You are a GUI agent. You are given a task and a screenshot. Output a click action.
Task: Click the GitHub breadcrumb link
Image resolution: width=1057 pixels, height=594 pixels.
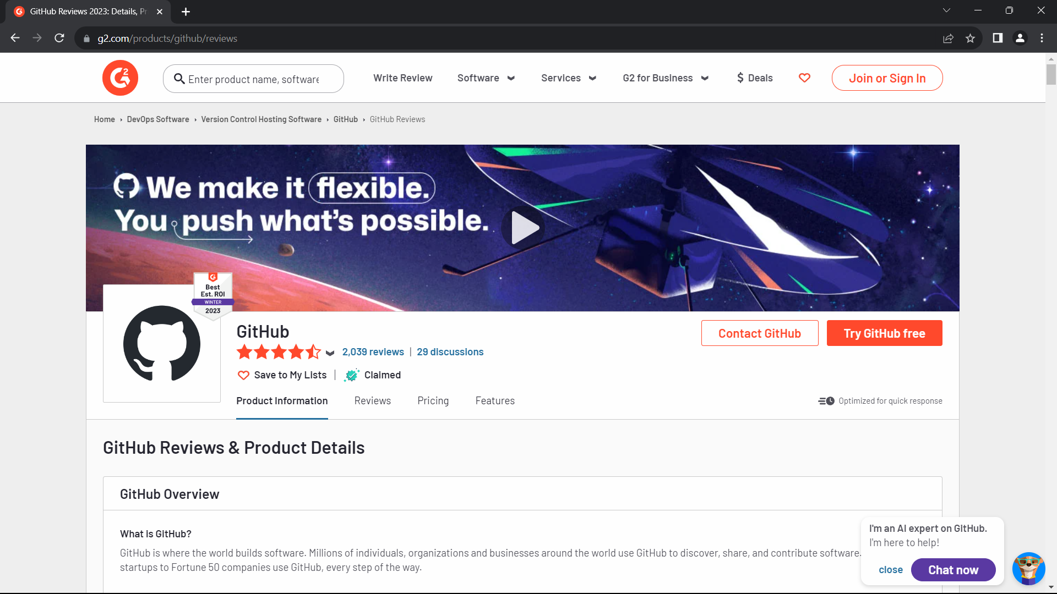345,119
